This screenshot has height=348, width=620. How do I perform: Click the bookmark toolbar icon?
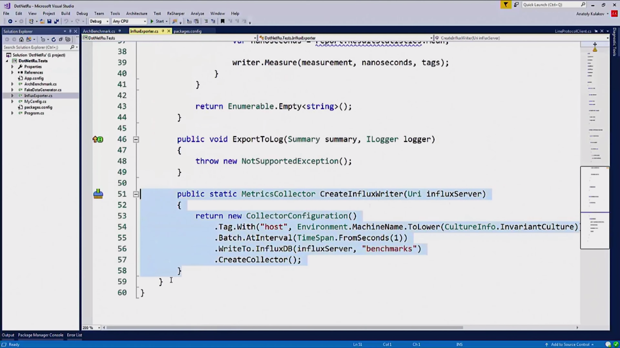pyautogui.click(x=222, y=21)
